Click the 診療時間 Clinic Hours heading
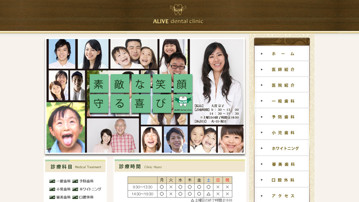Screen dimensions: 359x202 click(180, 166)
